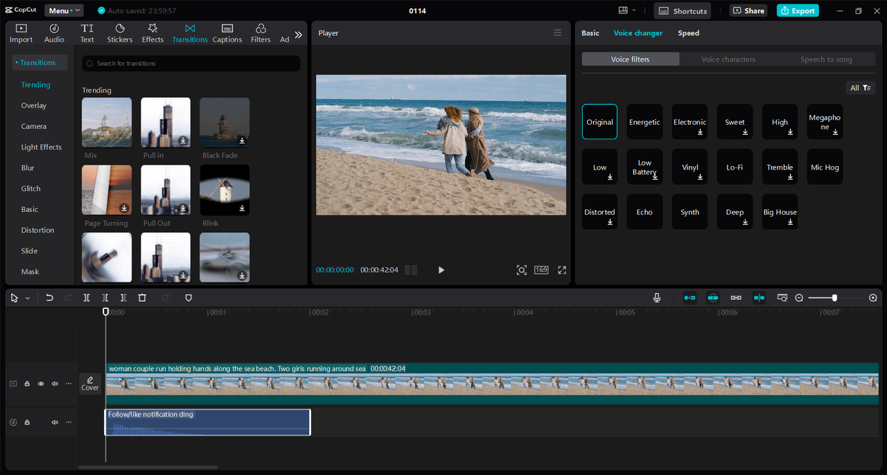887x475 pixels.
Task: Split clip at playhead
Action: click(x=87, y=298)
